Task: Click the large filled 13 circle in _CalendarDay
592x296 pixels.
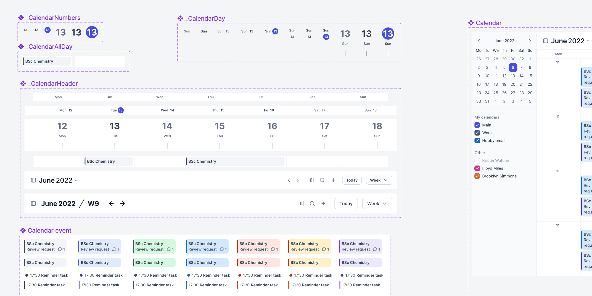Action: (x=388, y=34)
